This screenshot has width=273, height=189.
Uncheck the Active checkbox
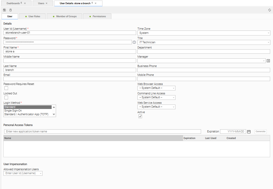tap(140, 116)
